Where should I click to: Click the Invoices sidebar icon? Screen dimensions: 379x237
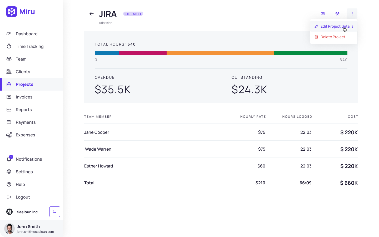click(x=9, y=97)
